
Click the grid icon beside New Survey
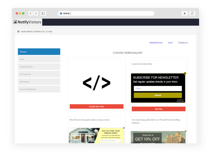pyautogui.click(x=18, y=31)
